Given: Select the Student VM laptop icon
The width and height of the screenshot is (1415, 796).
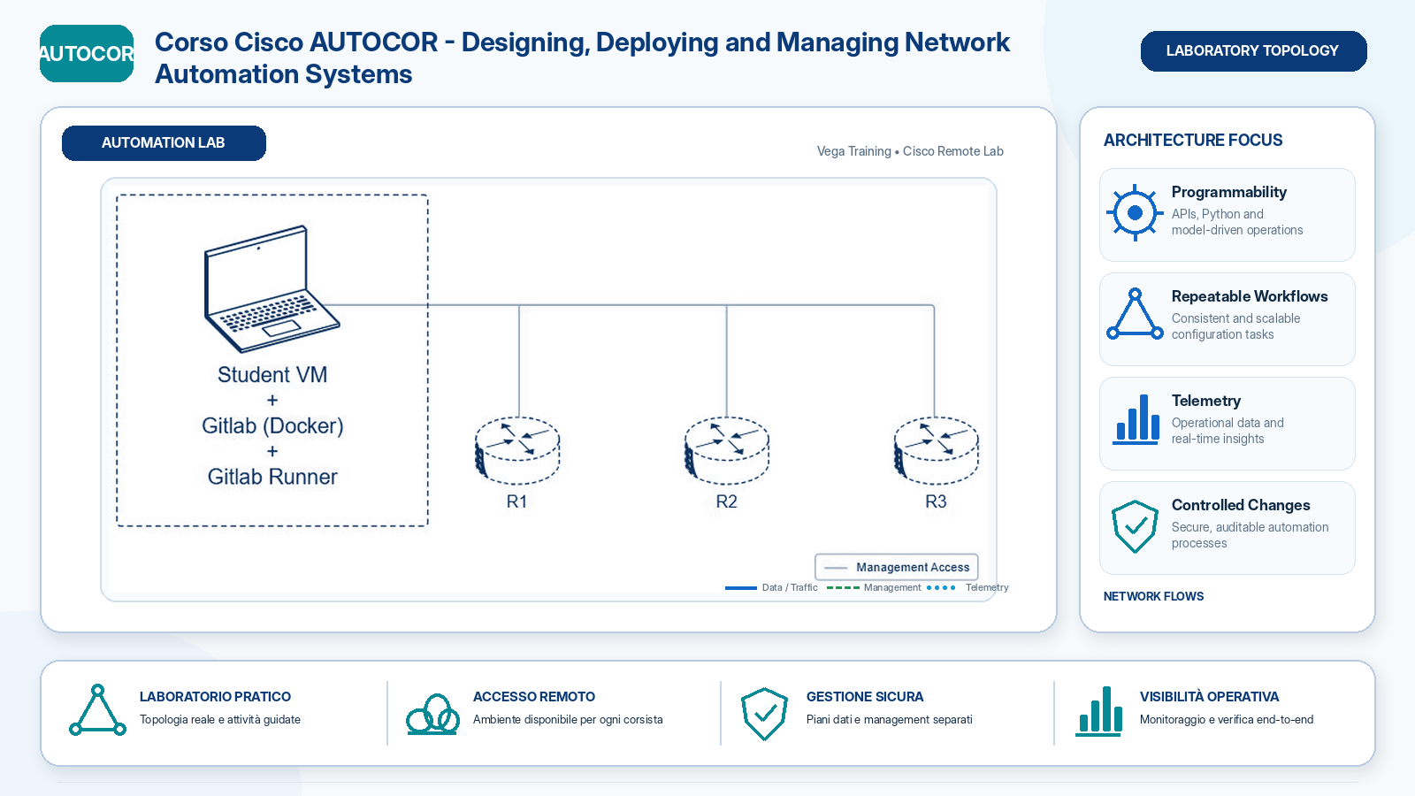Looking at the screenshot, I should (x=272, y=289).
